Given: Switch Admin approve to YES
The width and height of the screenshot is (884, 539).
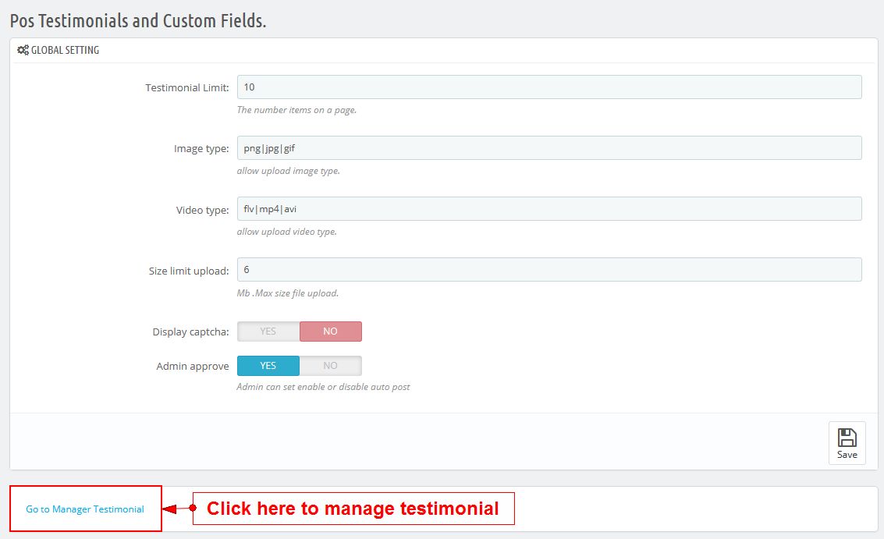Looking at the screenshot, I should (268, 366).
